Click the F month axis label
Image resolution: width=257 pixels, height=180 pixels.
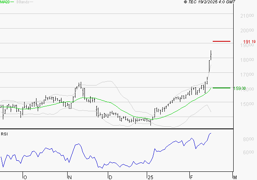[191, 178]
